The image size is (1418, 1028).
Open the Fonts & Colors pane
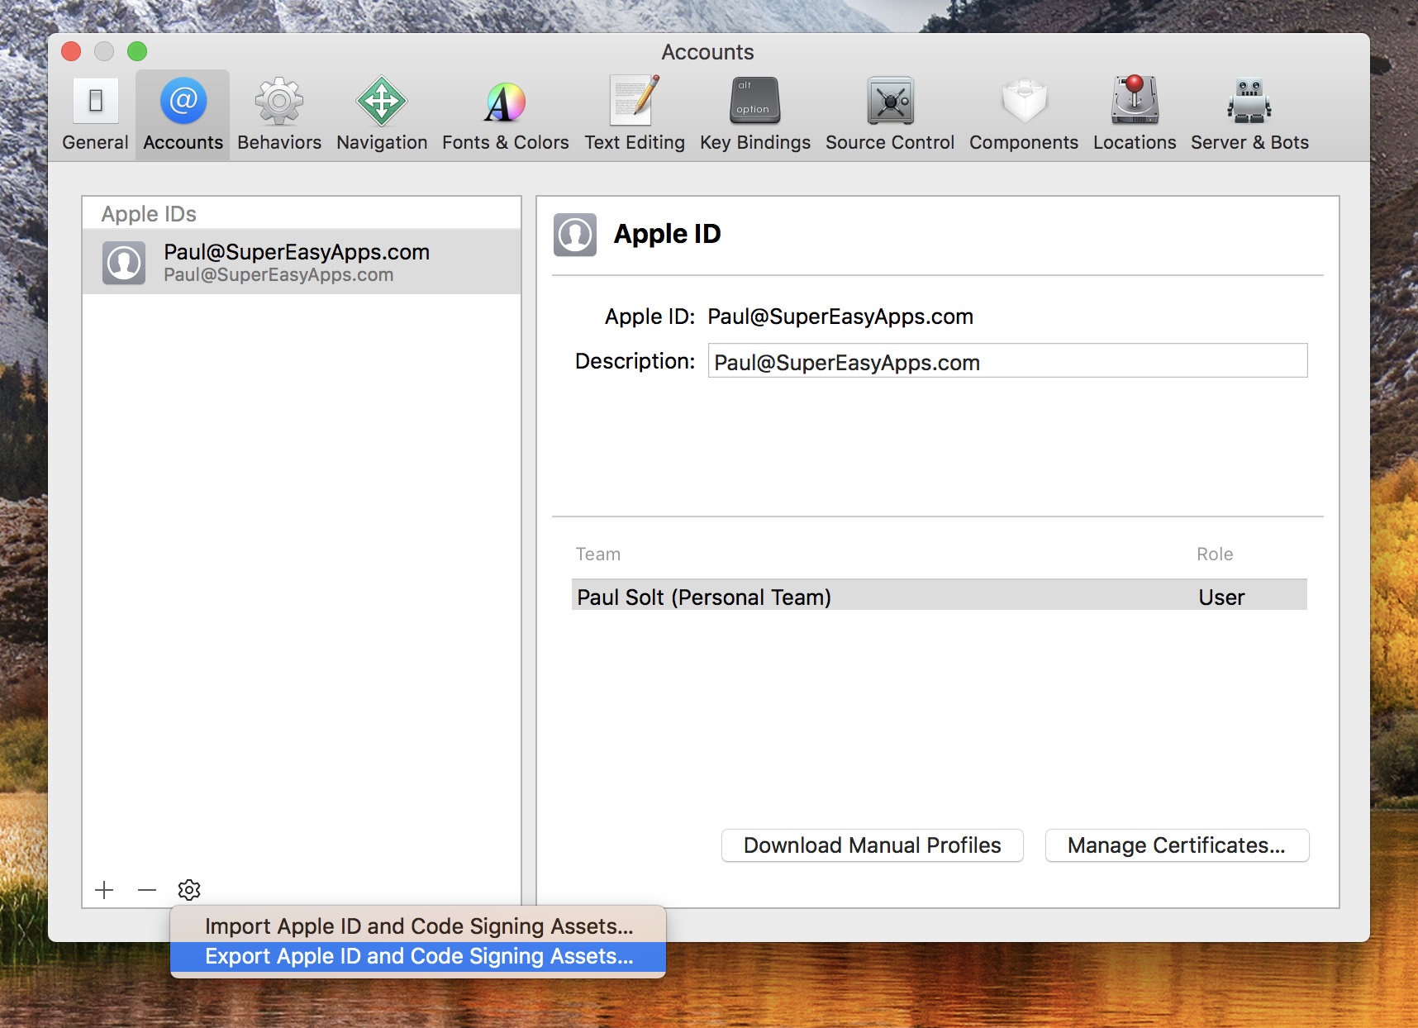(x=505, y=112)
